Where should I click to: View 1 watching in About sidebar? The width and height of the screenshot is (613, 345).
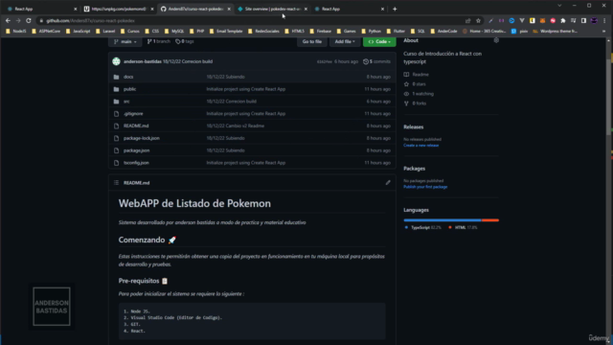pyautogui.click(x=419, y=94)
